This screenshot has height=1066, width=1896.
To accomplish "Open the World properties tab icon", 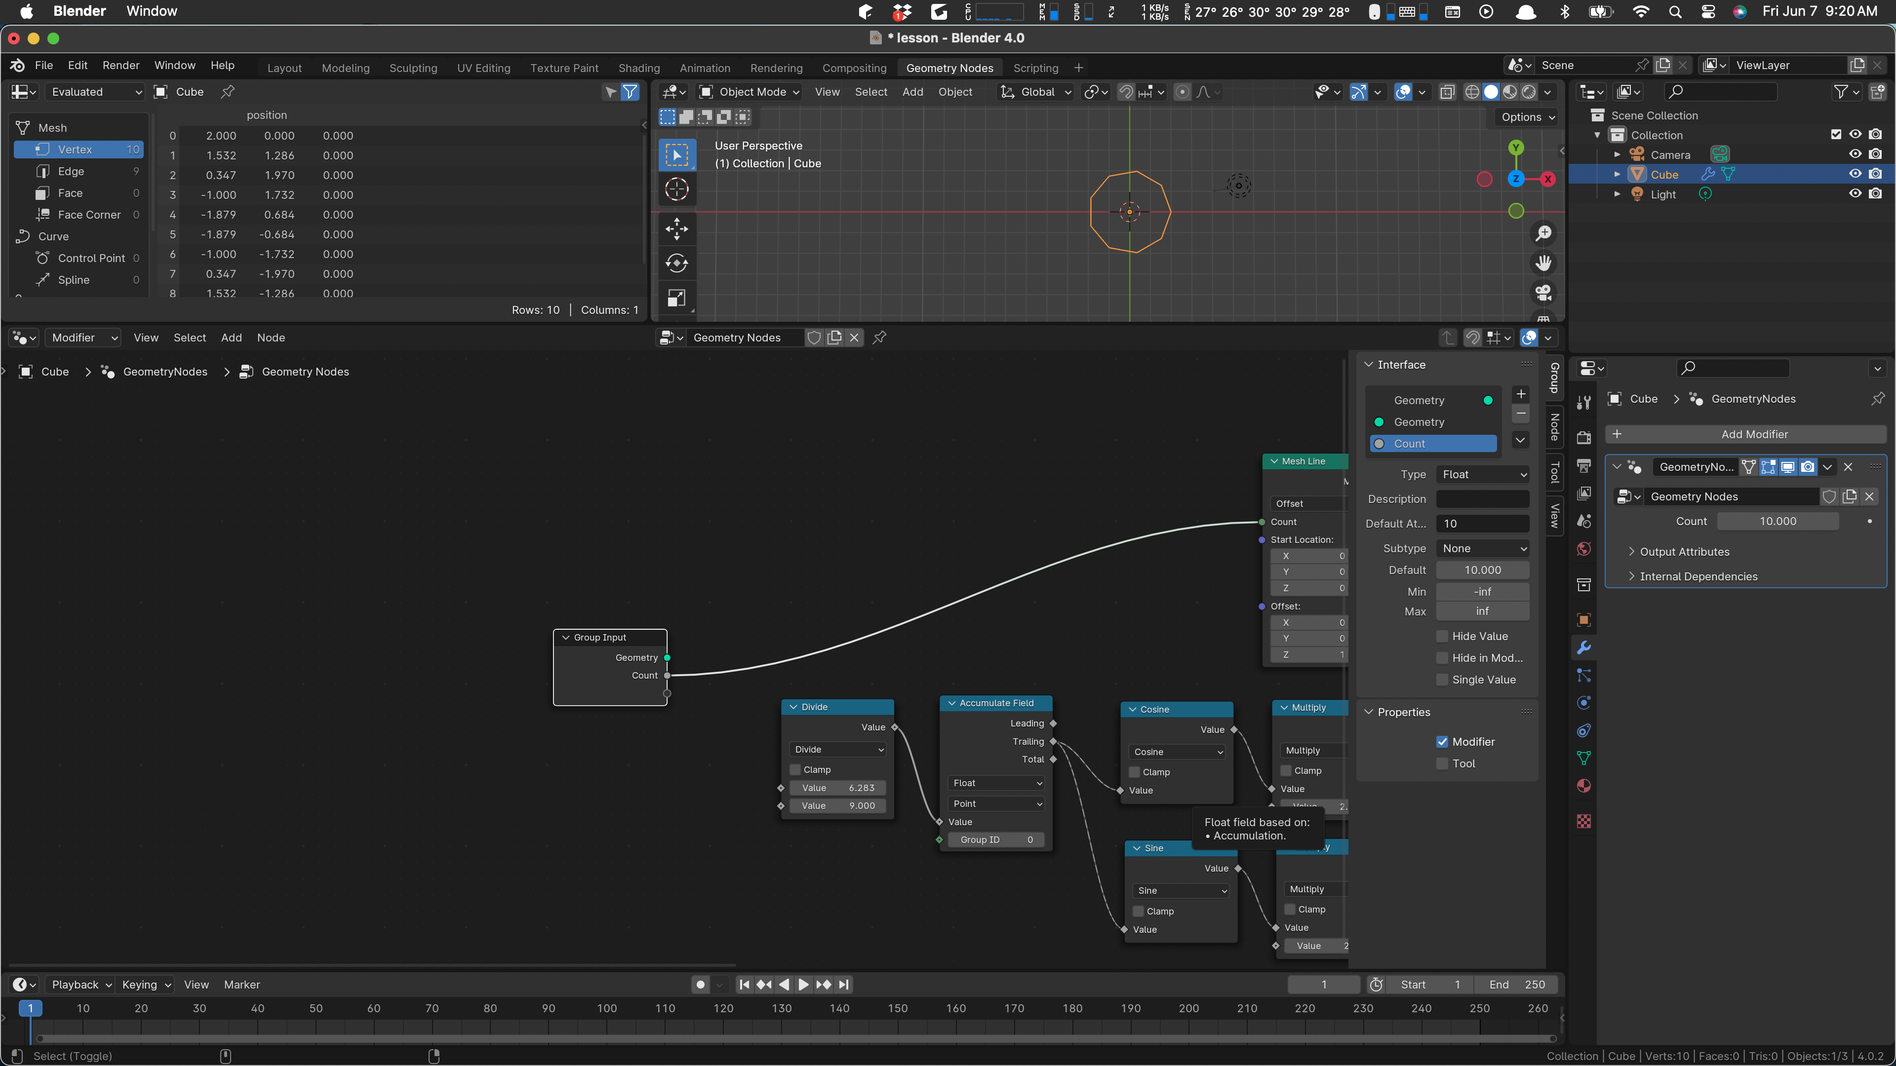I will click(x=1584, y=549).
